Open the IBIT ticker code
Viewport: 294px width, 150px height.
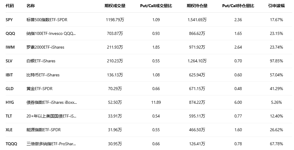[10, 75]
